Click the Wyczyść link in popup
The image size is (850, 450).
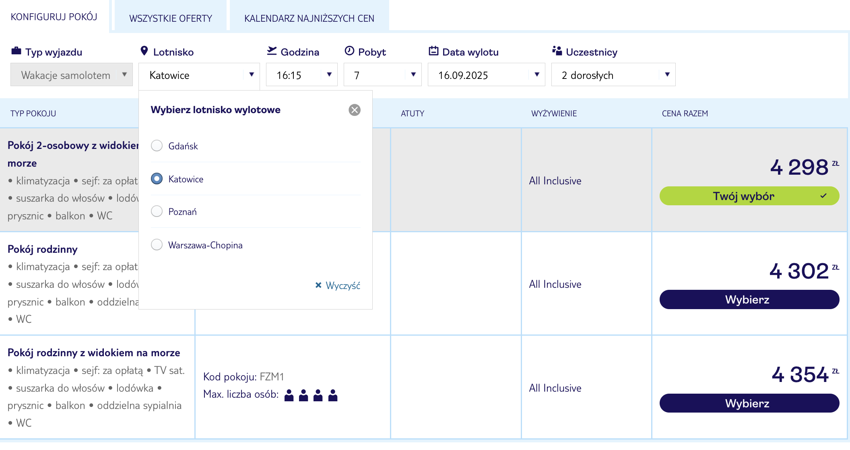pyautogui.click(x=343, y=285)
